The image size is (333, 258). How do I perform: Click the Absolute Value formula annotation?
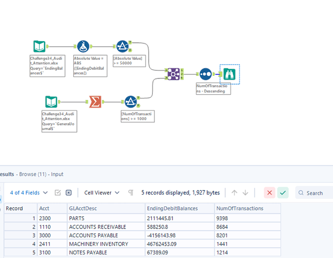click(x=90, y=66)
